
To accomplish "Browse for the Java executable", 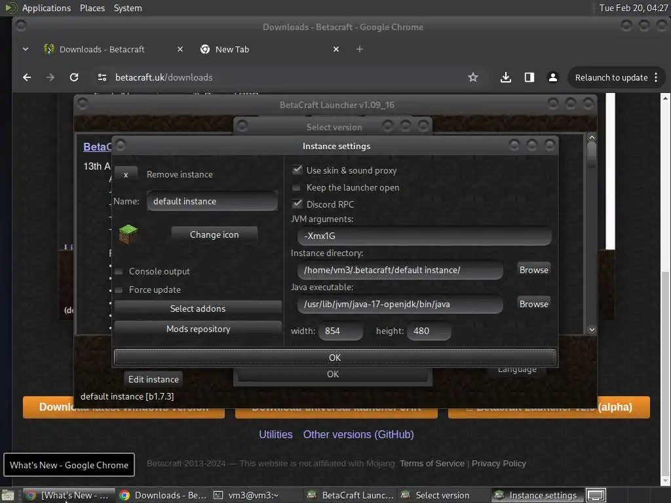I will point(533,304).
